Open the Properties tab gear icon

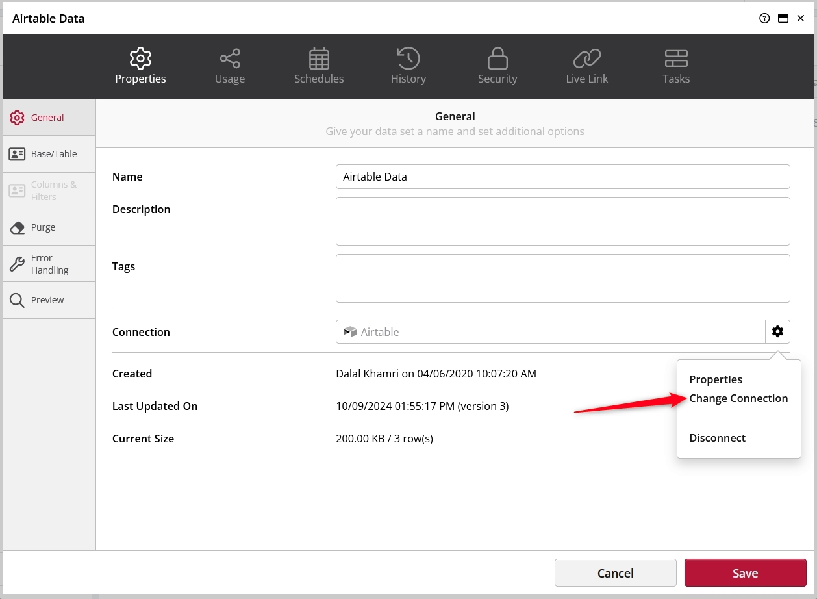tap(140, 58)
